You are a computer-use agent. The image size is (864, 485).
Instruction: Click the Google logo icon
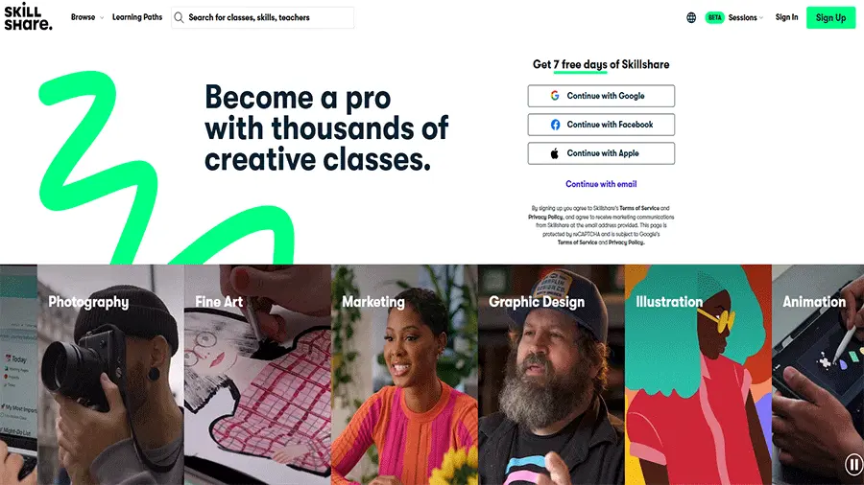pos(555,96)
